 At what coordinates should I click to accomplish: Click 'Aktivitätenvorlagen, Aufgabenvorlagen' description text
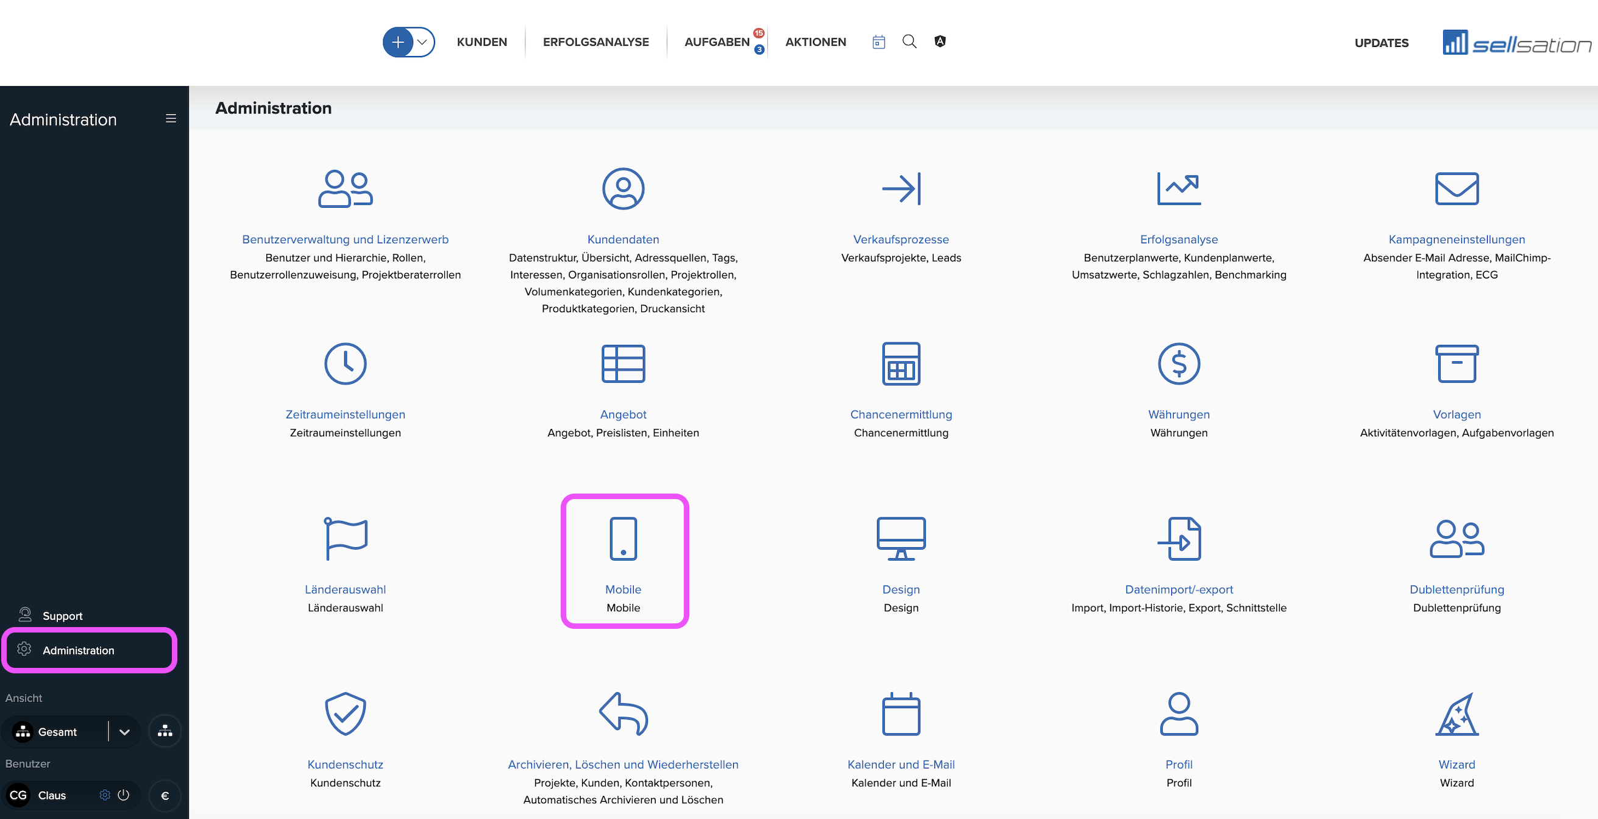(x=1457, y=433)
